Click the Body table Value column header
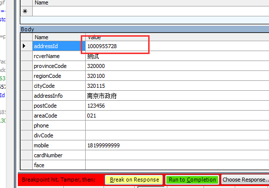This screenshot has width=269, height=188. coord(177,37)
